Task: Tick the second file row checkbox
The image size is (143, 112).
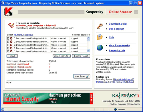Action: pyautogui.click(x=8, y=42)
